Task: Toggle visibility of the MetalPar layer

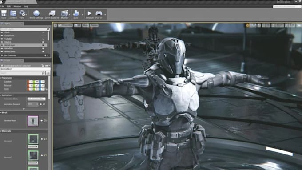Action: pyautogui.click(x=43, y=48)
